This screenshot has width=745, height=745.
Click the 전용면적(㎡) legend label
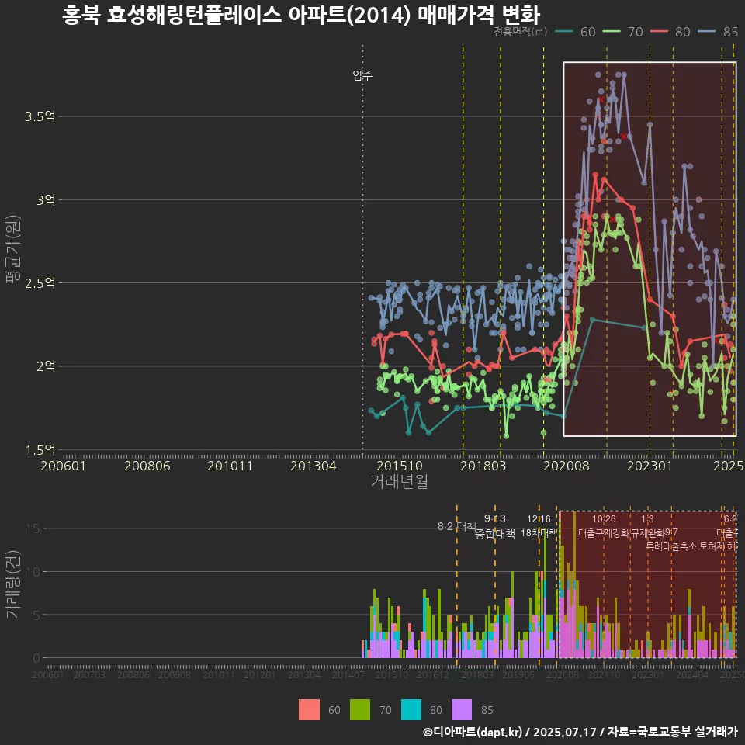[520, 32]
